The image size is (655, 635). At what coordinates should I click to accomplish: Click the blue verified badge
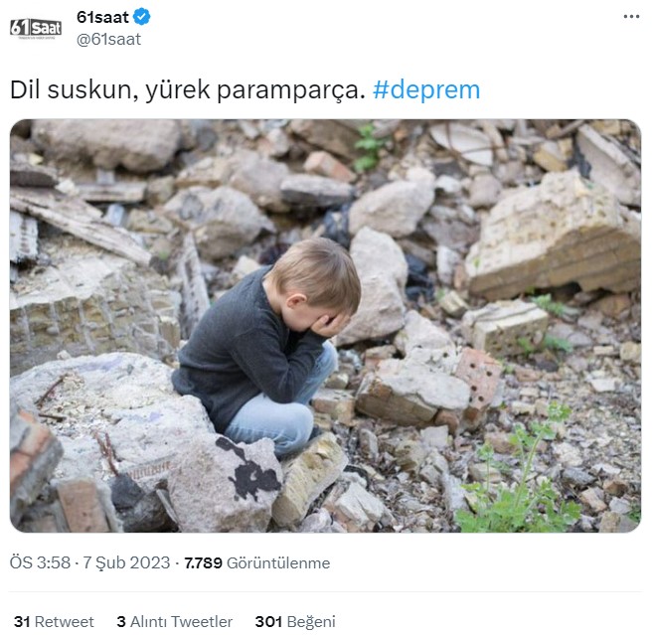[x=141, y=17]
